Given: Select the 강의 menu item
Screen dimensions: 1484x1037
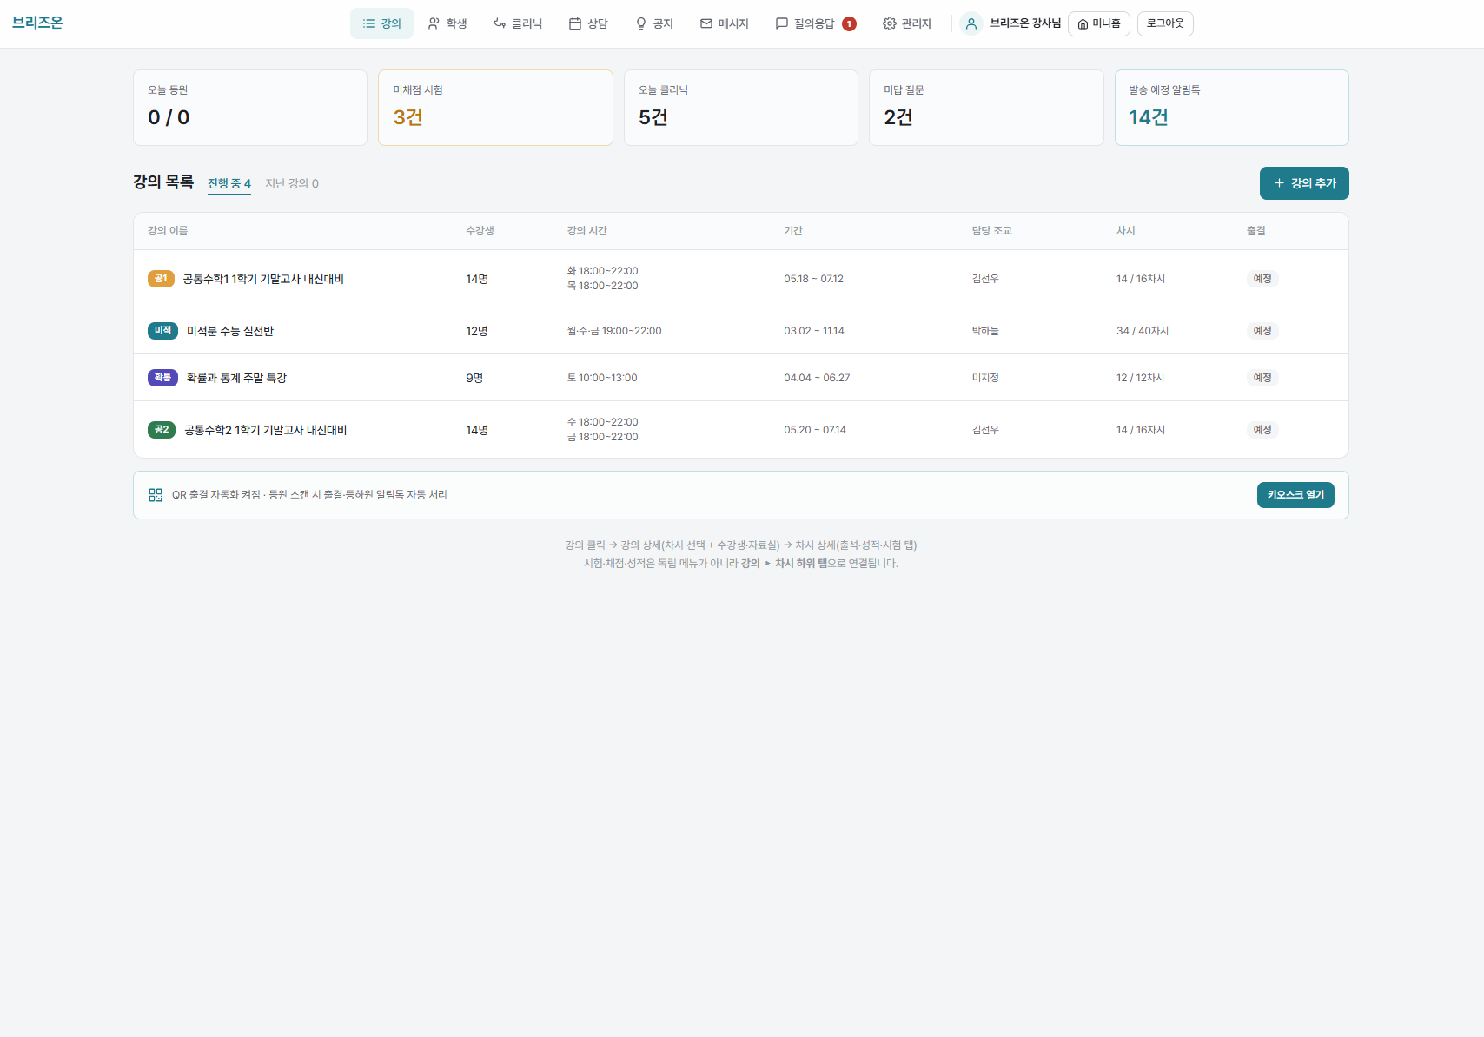Looking at the screenshot, I should 381,23.
